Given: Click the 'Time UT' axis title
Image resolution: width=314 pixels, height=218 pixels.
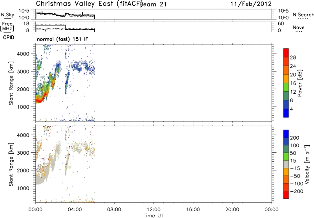Looking at the screenshot, I should click(153, 216).
